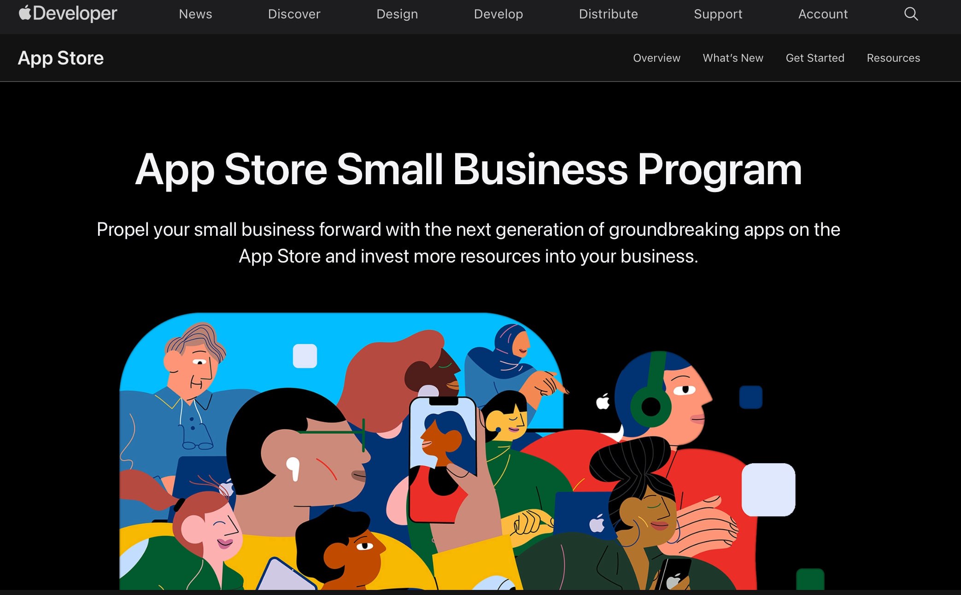961x595 pixels.
Task: Go to Support in the navigation bar
Action: [718, 14]
